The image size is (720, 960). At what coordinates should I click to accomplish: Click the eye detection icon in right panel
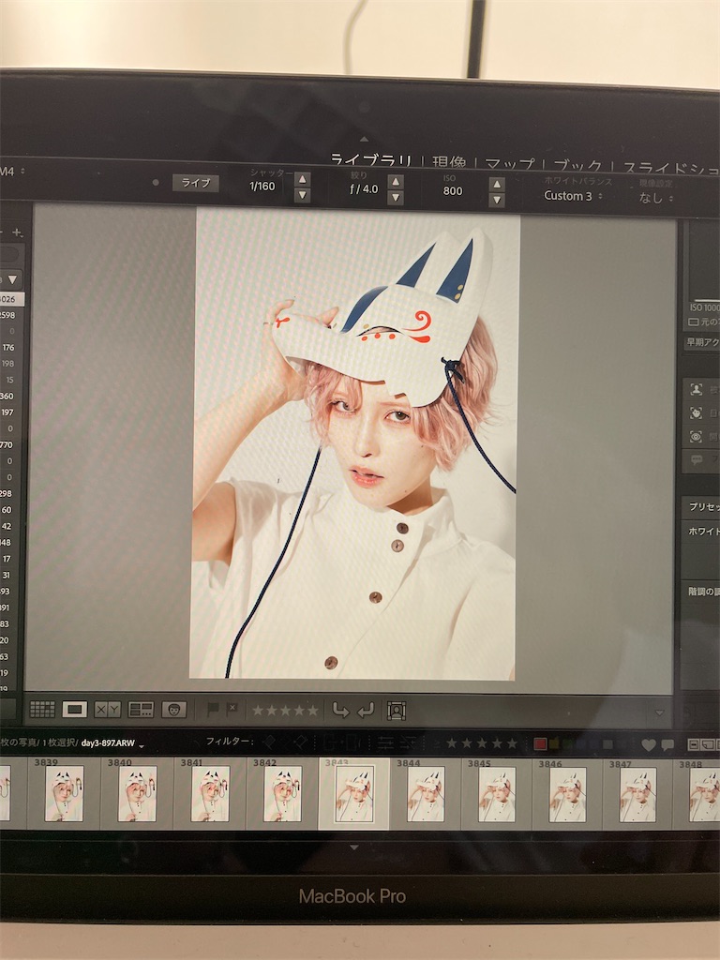pyautogui.click(x=697, y=437)
